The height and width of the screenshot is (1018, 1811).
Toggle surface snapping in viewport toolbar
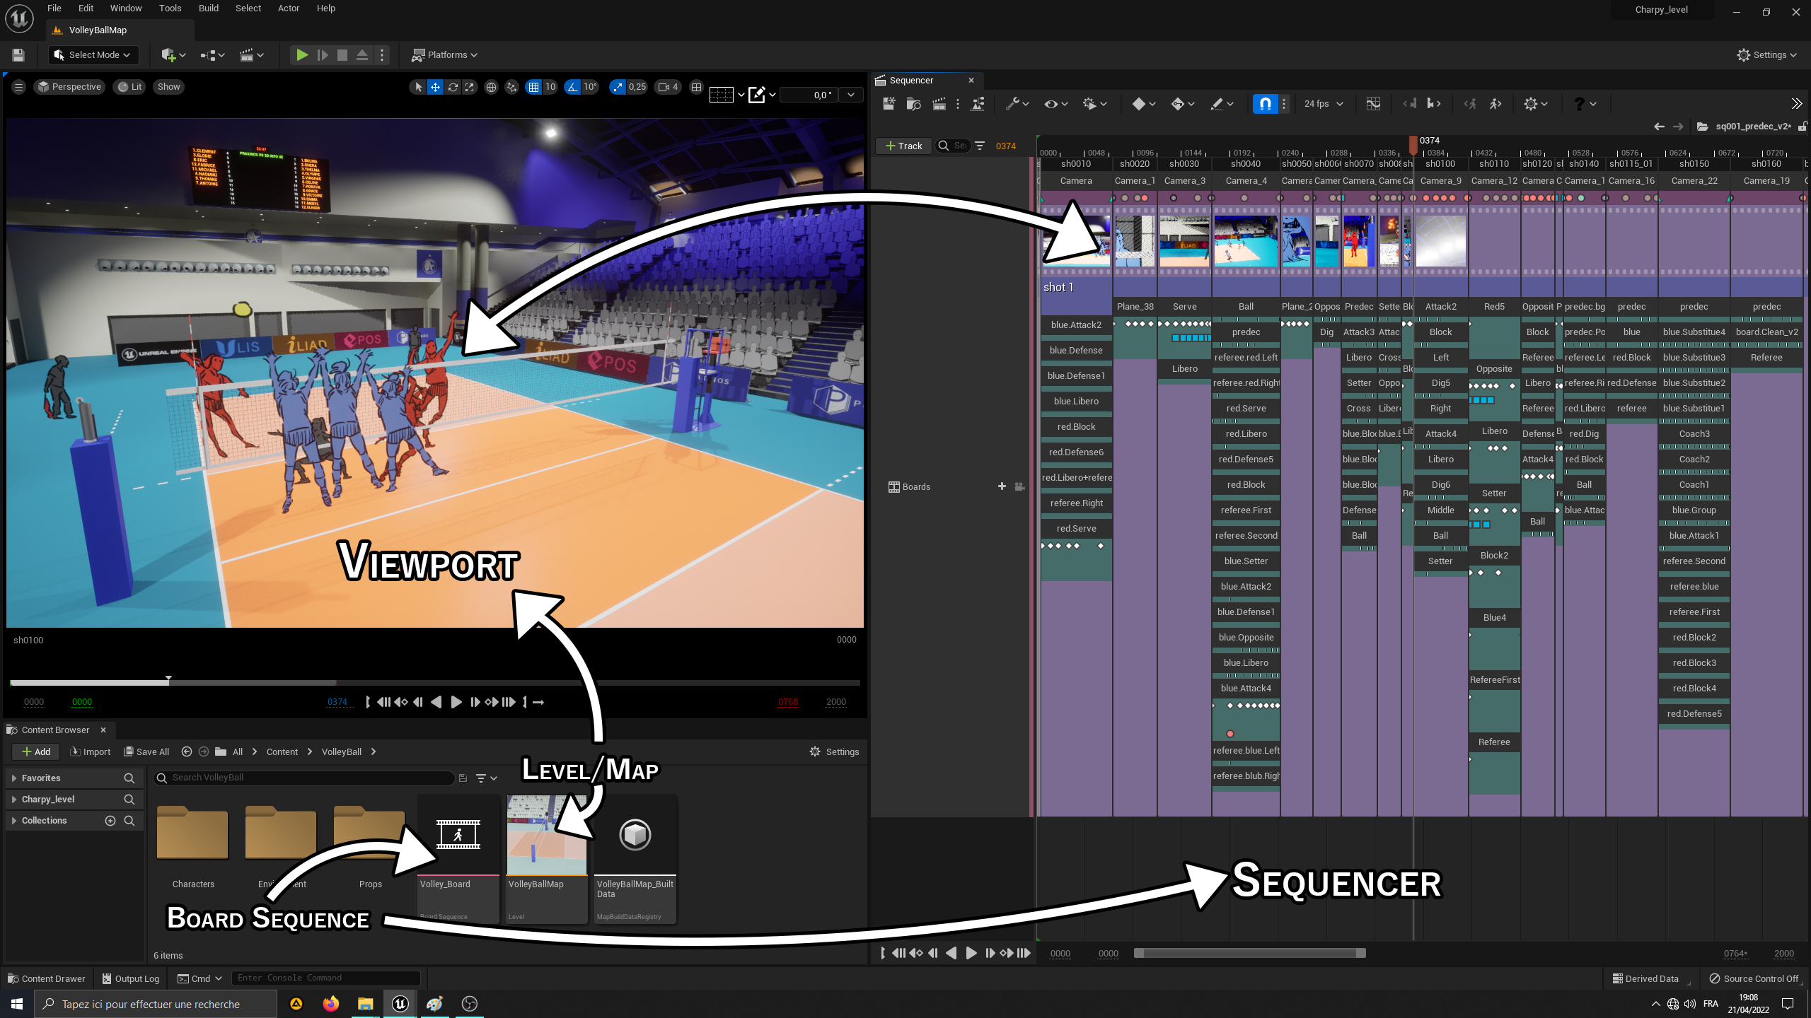(x=511, y=87)
